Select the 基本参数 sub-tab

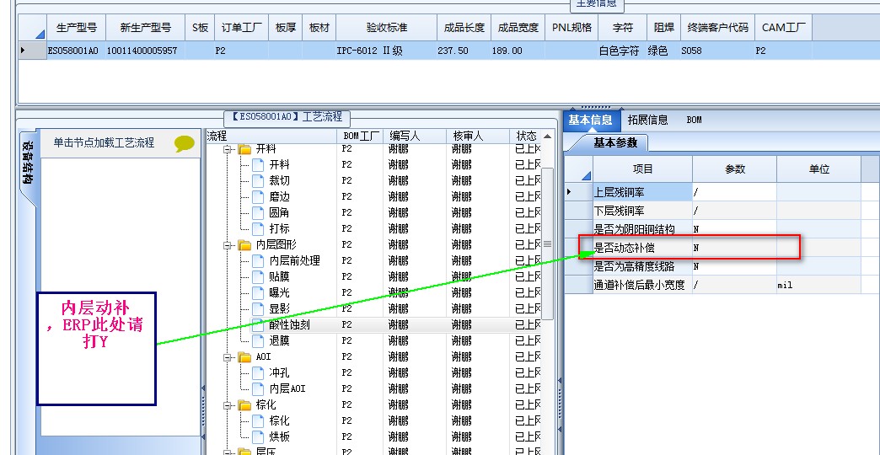pyautogui.click(x=615, y=142)
